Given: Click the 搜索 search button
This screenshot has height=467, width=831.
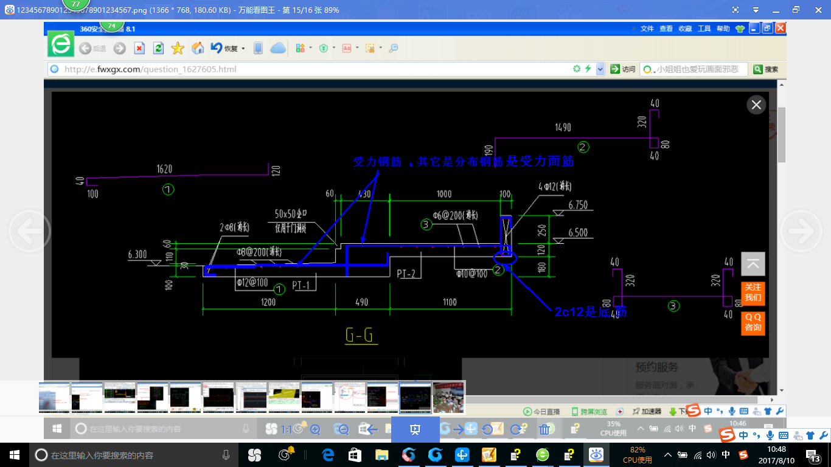Looking at the screenshot, I should (x=766, y=69).
